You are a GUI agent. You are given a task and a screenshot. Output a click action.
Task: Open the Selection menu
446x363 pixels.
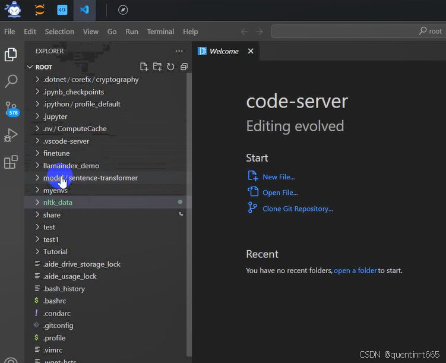point(59,31)
